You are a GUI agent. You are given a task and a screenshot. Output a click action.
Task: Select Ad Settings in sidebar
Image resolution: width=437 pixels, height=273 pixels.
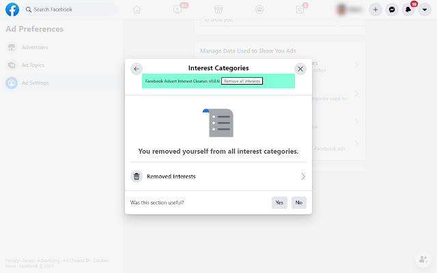coord(61,83)
